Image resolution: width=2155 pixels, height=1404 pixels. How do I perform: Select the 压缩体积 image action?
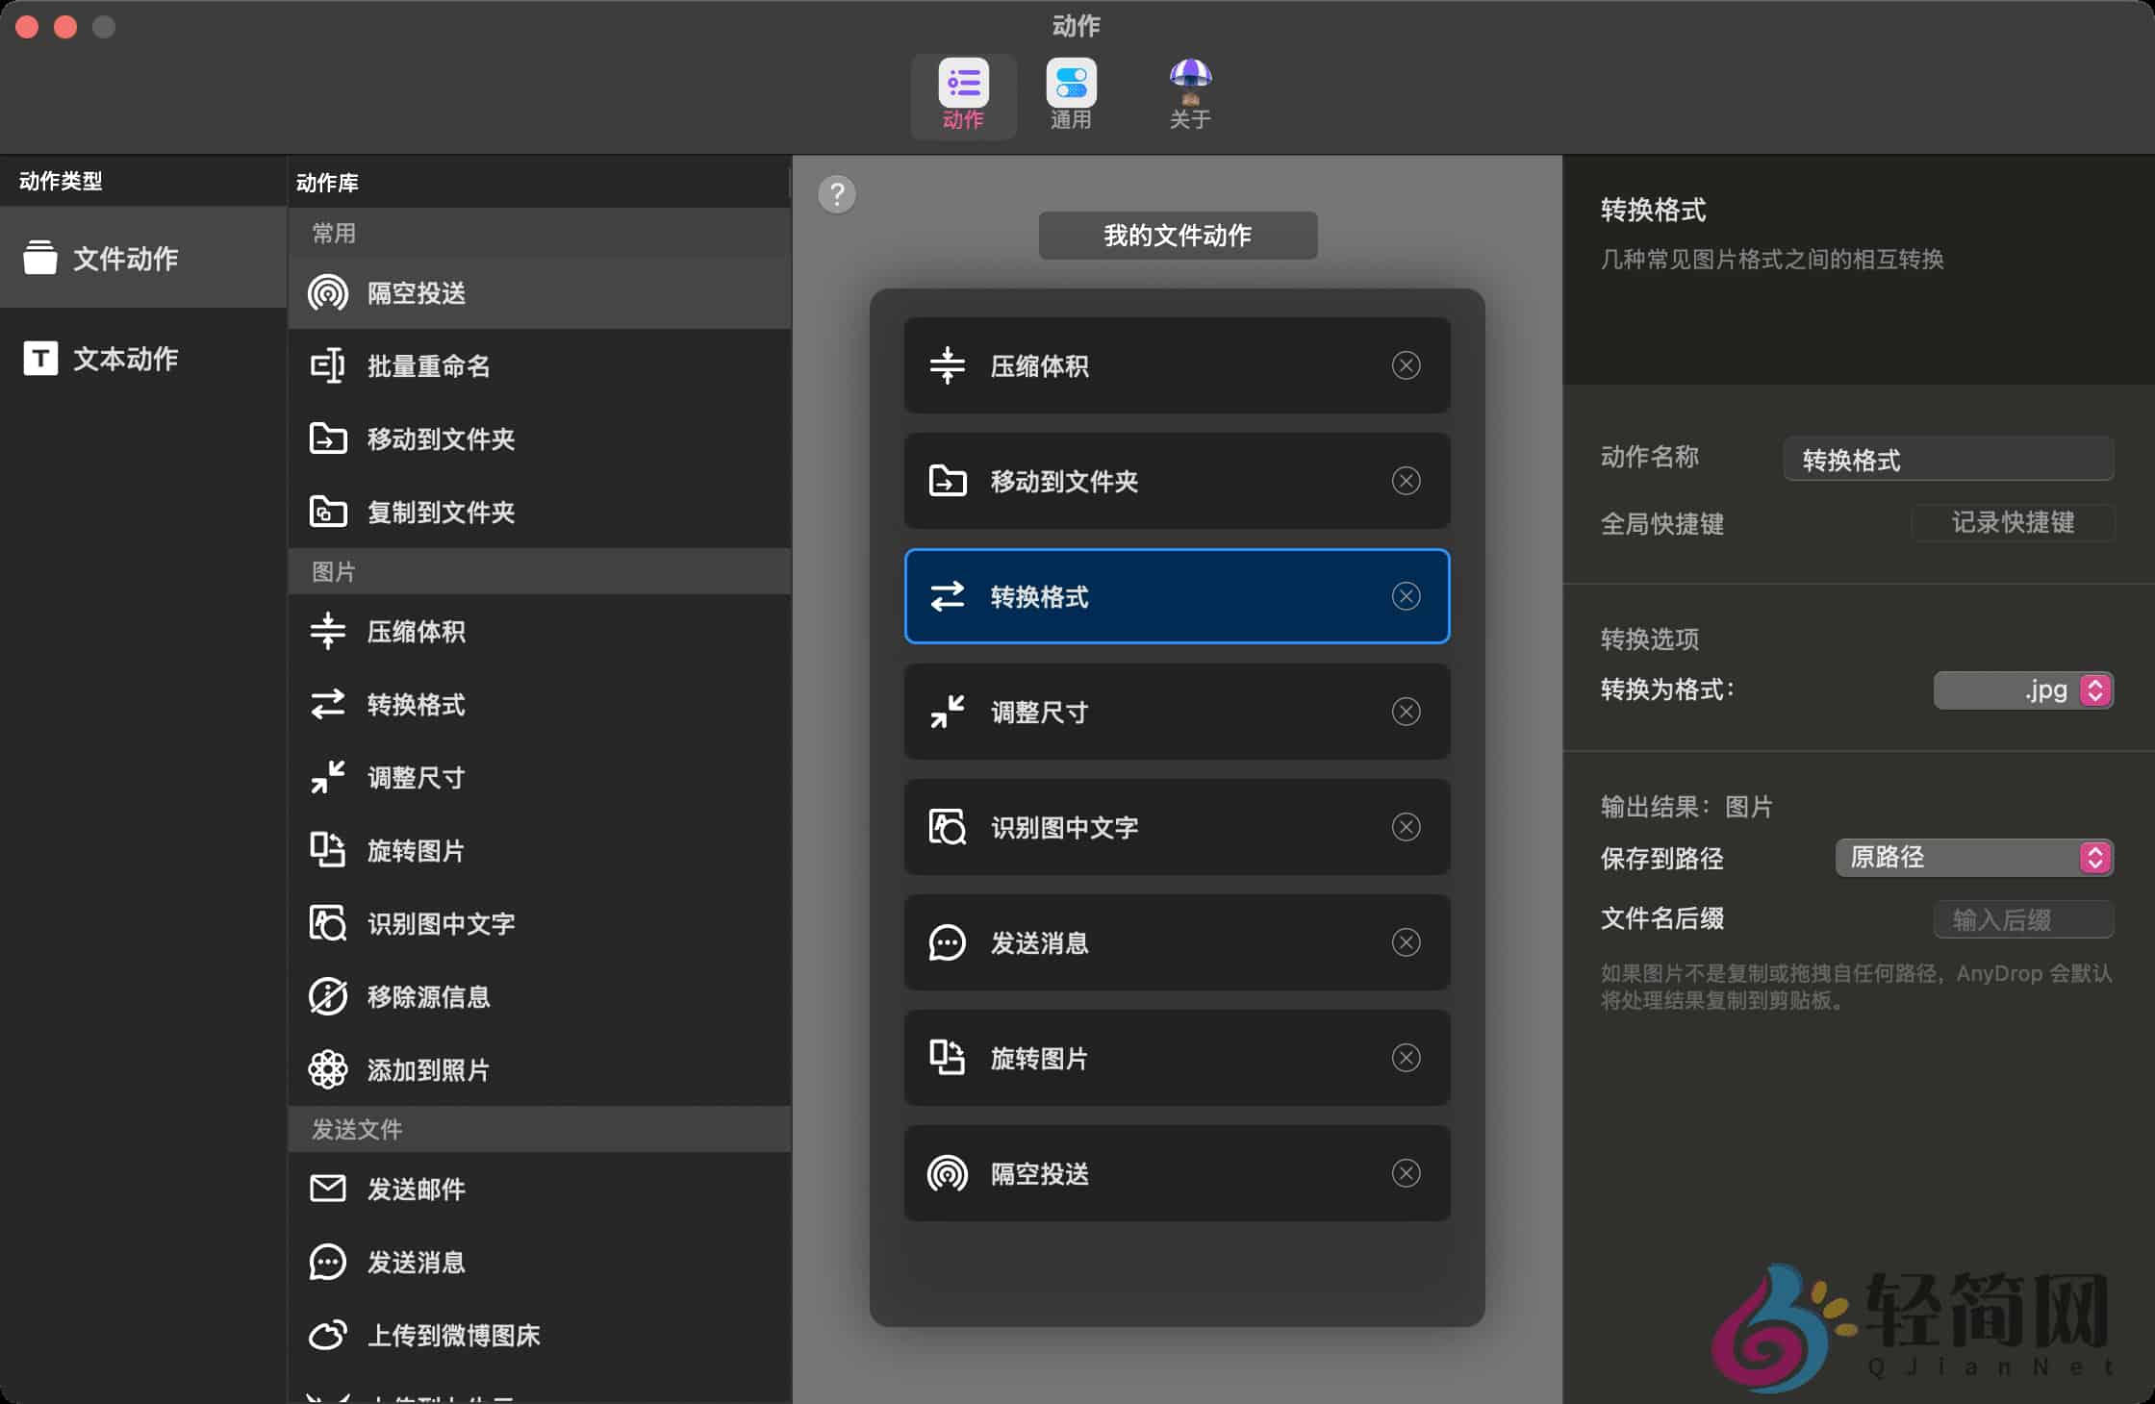point(417,633)
